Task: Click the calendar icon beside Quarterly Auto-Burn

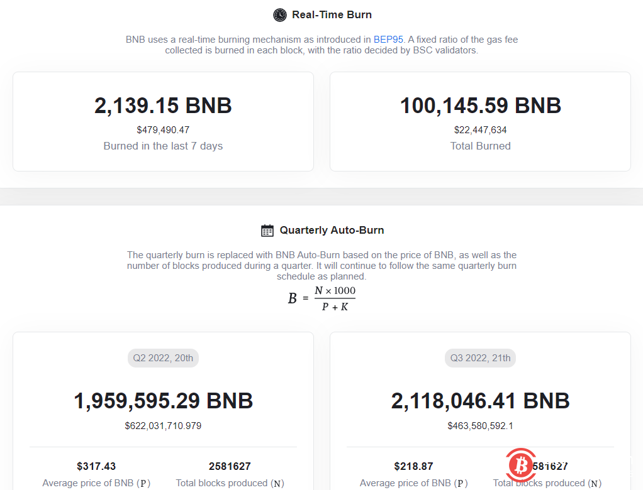Action: [x=267, y=230]
